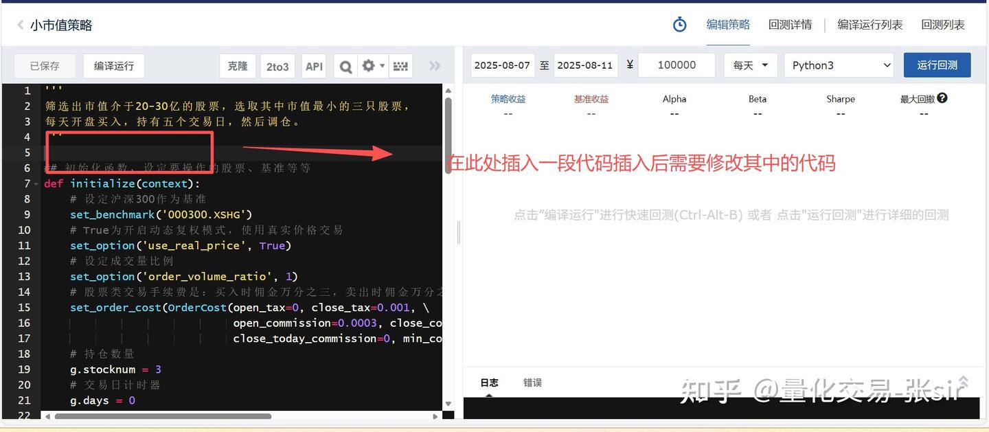Collapse the initialize function fold arrow
The width and height of the screenshot is (989, 432).
[x=36, y=184]
